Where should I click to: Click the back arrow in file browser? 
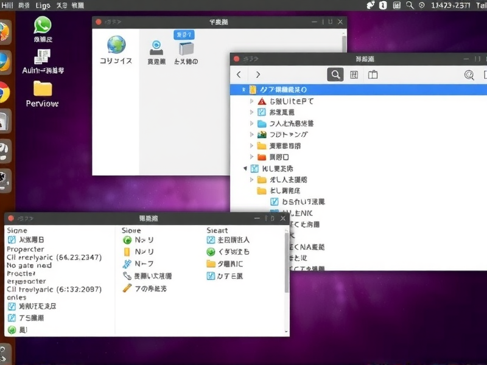(239, 74)
